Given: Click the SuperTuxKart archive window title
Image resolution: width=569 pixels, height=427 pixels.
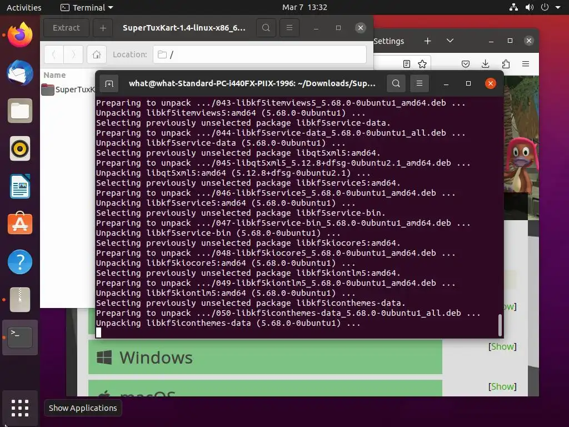Looking at the screenshot, I should (x=184, y=28).
